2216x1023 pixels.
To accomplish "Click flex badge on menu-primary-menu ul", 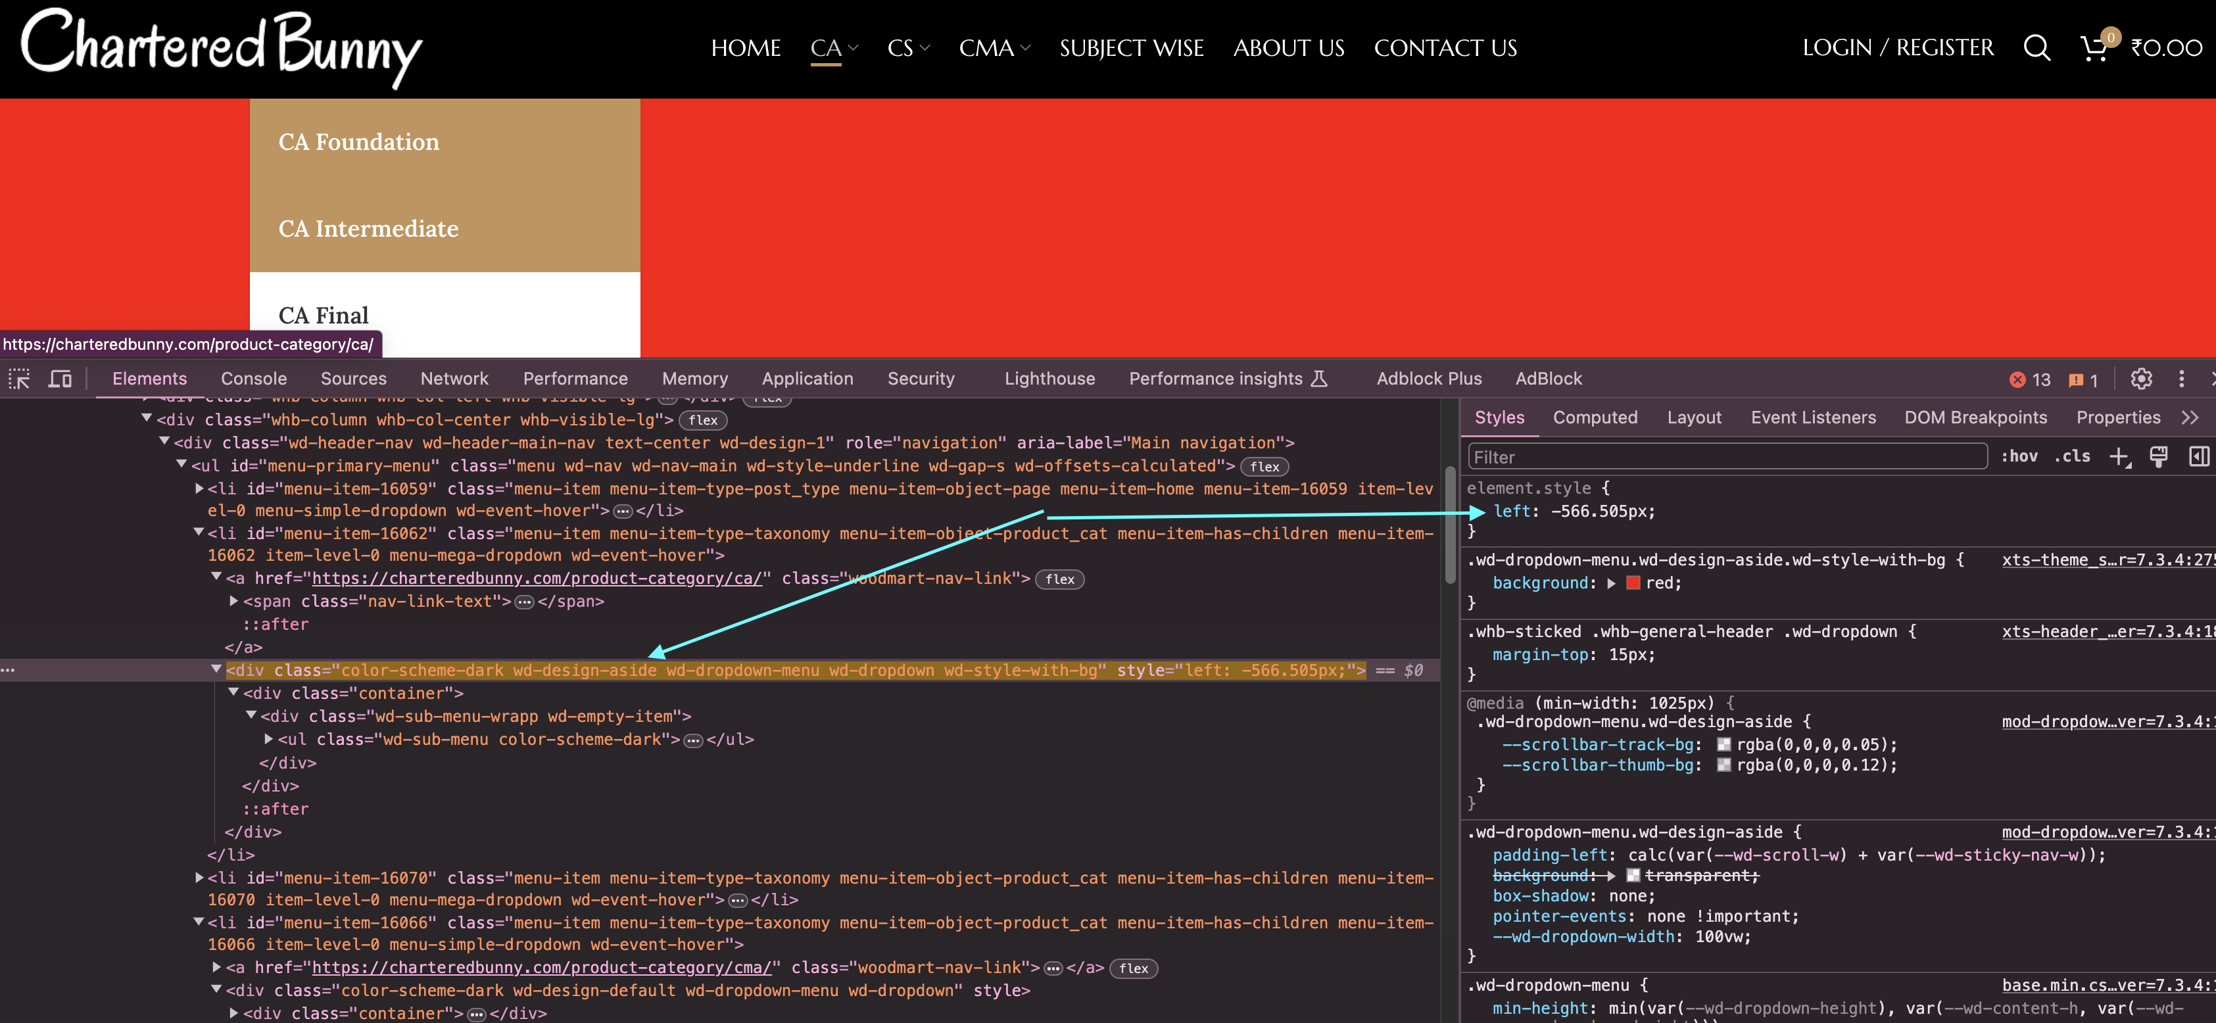I will coord(1265,466).
